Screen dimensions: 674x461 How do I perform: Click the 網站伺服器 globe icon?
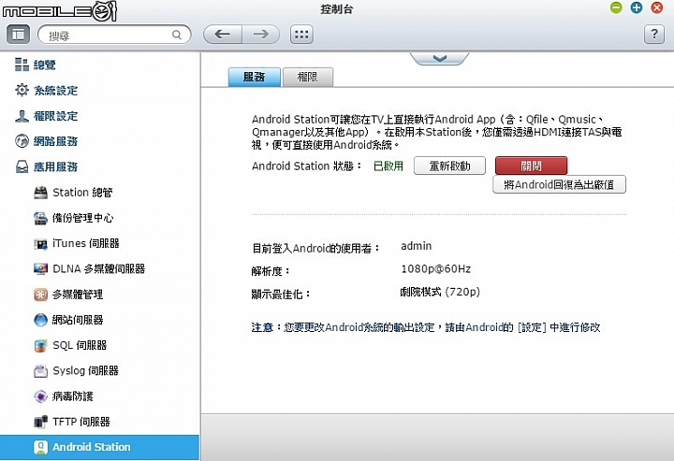(x=40, y=320)
